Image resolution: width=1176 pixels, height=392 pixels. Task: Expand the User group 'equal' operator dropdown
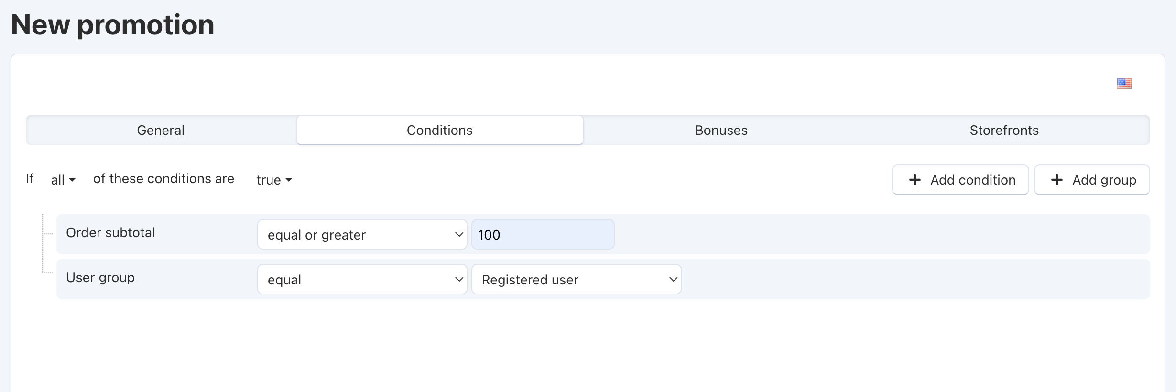point(362,279)
